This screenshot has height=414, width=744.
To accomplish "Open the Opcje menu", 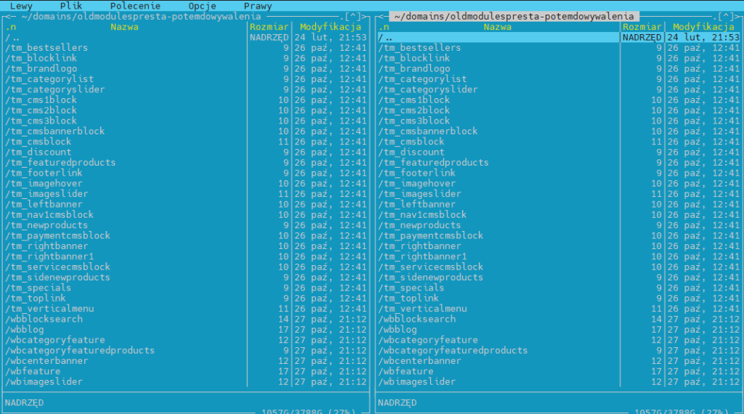I will click(x=202, y=6).
